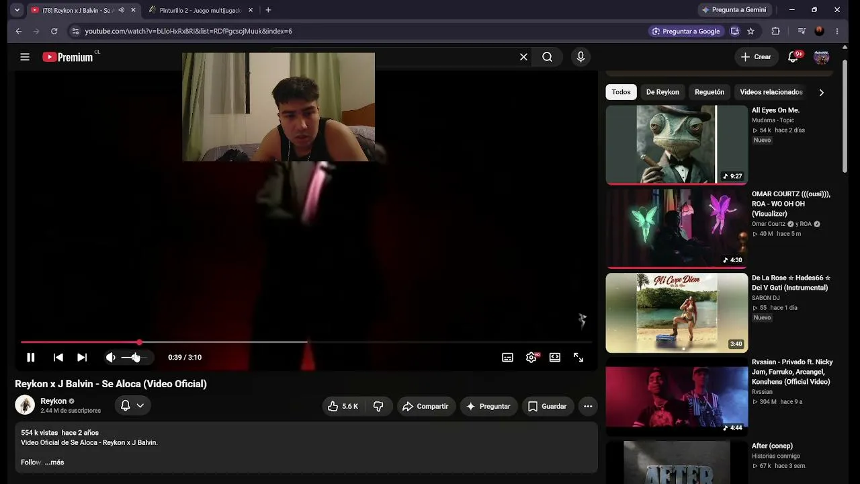The width and height of the screenshot is (860, 484).
Task: Open player settings gear
Action: [531, 358]
